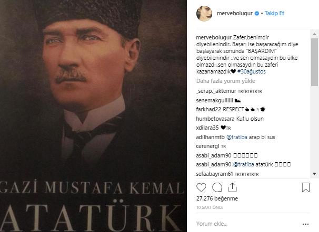Click the Atatürk portrait photo
The image size is (319, 232).
tap(93, 116)
